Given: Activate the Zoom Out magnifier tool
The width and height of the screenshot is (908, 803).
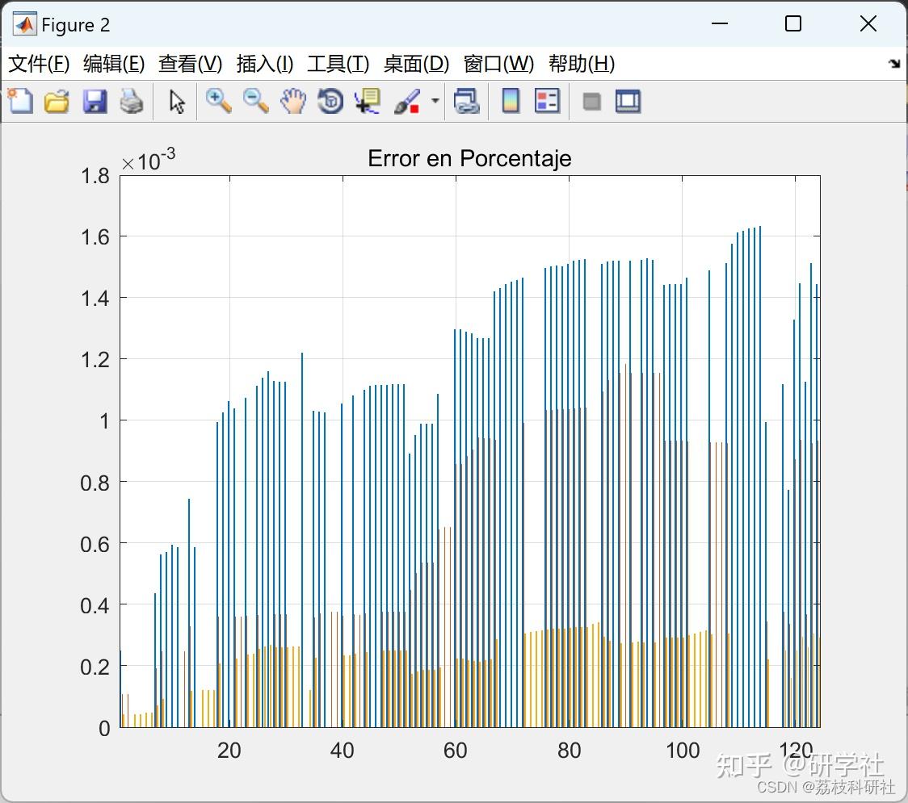Looking at the screenshot, I should [x=255, y=101].
